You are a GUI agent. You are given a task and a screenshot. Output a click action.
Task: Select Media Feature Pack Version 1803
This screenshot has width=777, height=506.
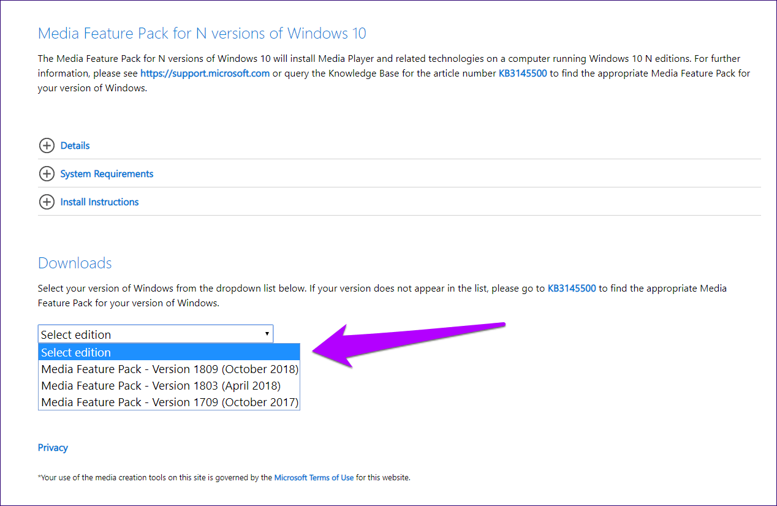pyautogui.click(x=169, y=385)
